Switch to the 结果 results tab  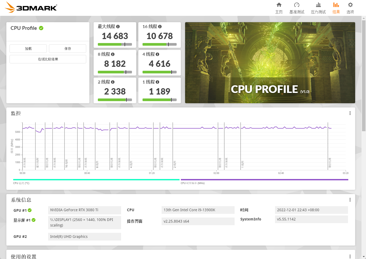pyautogui.click(x=336, y=8)
